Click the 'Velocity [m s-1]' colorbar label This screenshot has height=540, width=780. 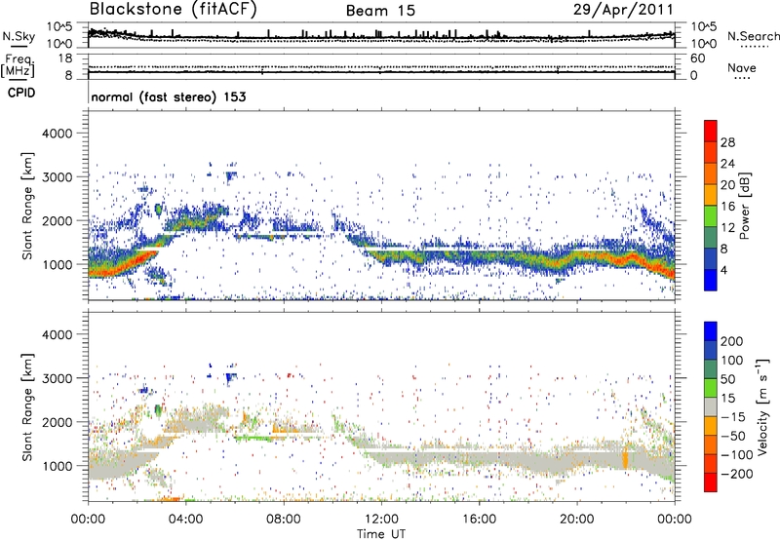[x=762, y=406]
